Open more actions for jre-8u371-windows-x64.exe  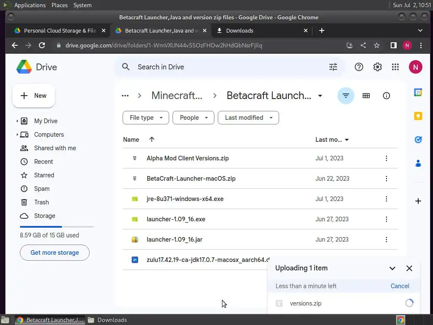[x=386, y=199]
